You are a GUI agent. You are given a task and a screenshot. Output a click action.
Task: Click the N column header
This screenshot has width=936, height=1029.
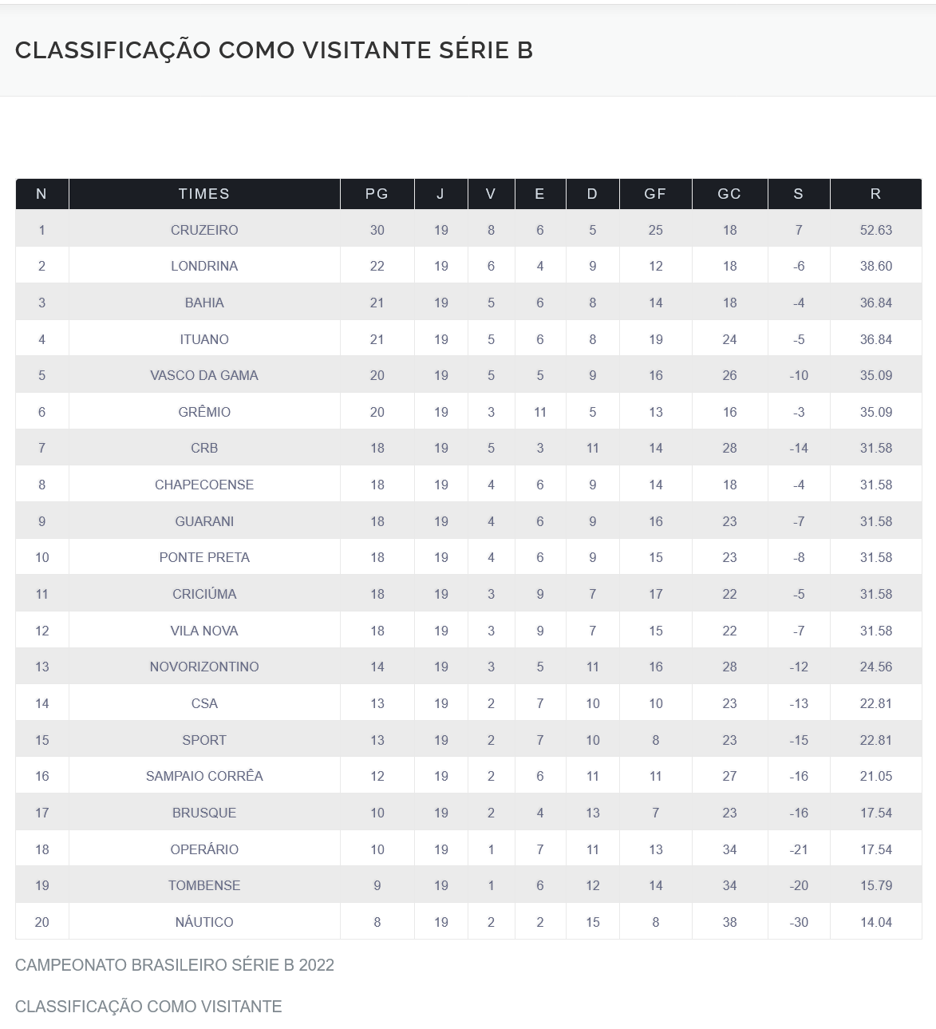click(41, 194)
